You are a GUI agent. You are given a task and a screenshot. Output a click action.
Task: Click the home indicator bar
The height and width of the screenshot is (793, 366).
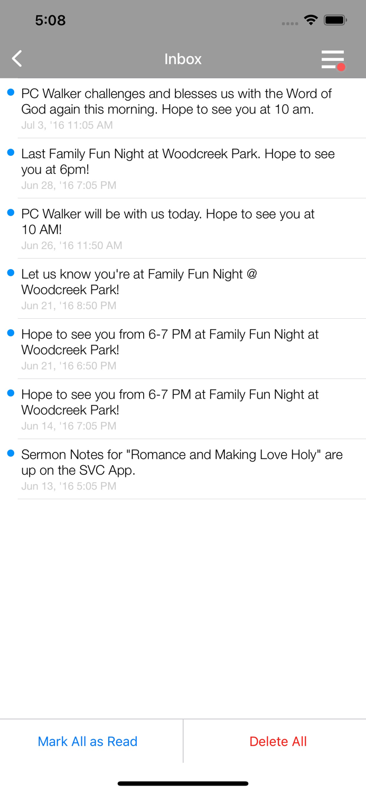point(183,783)
